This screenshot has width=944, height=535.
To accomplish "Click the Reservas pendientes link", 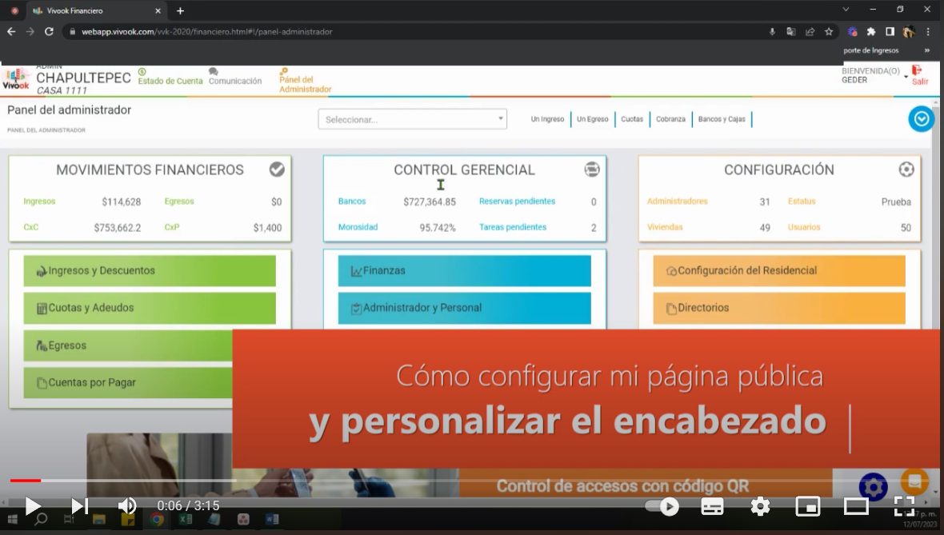I will (x=517, y=201).
